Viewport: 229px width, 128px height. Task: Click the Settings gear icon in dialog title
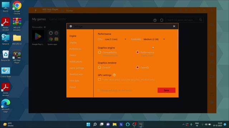pos(71,26)
